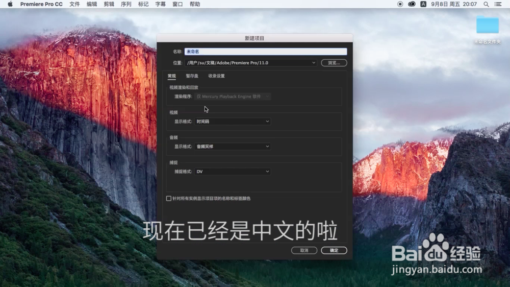Click the 新建项目 dialog title bar
510x287 pixels.
pos(254,38)
